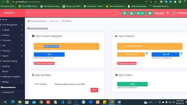Screen dimensions: 187x105
Task: Expand Purchases submenu arrow
Action: (x=22, y=40)
